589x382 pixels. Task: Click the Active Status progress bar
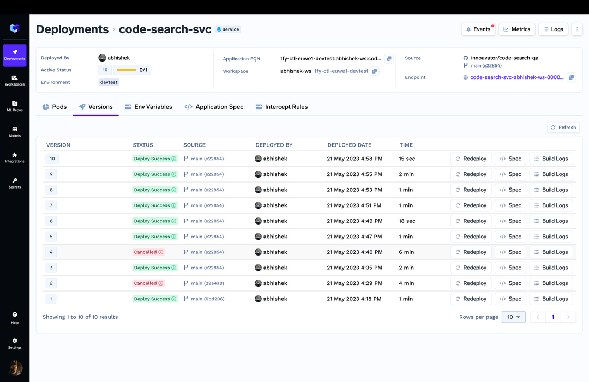[127, 70]
